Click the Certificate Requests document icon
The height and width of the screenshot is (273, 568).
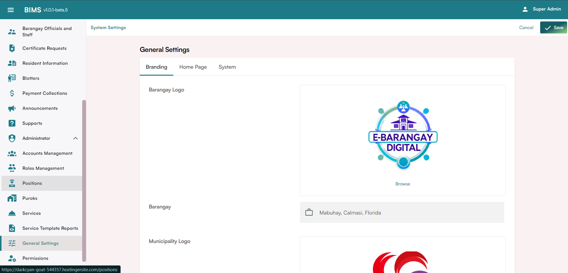(12, 48)
